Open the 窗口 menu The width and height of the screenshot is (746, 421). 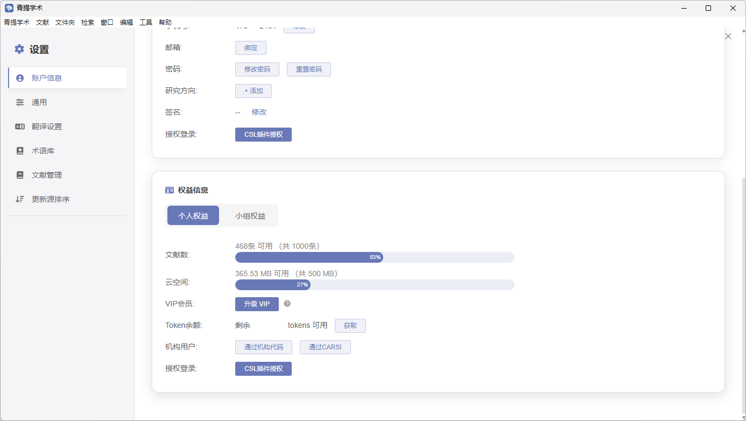[x=107, y=22]
